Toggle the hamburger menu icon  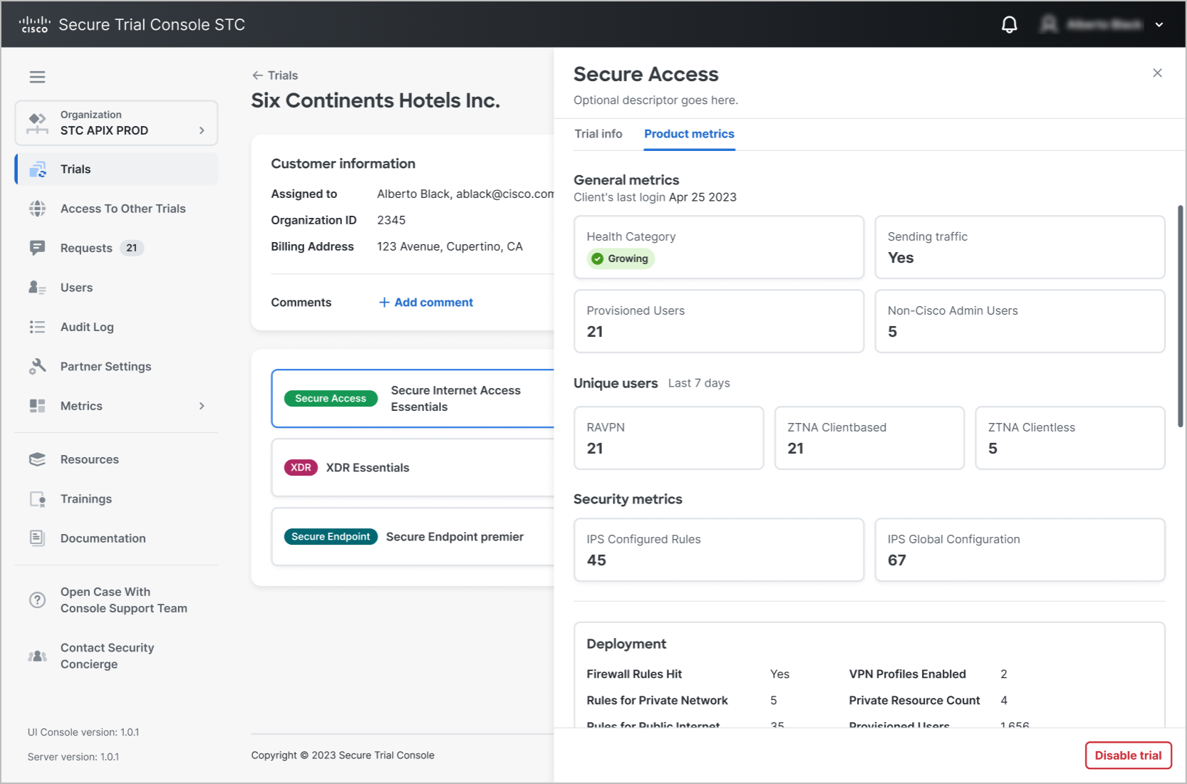(x=37, y=77)
